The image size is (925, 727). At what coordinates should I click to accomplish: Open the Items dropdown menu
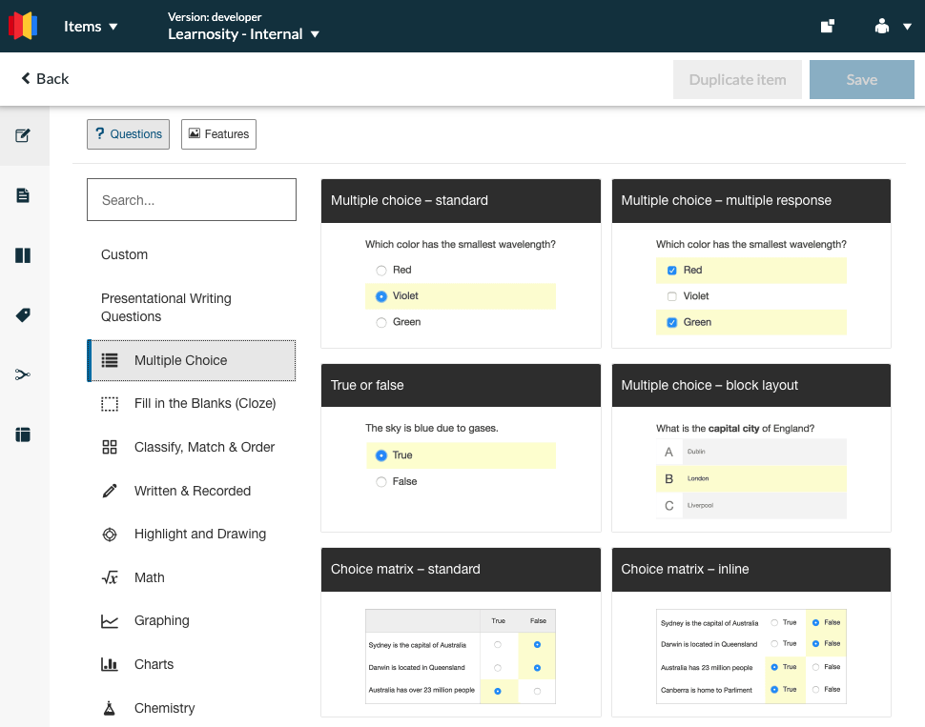90,26
